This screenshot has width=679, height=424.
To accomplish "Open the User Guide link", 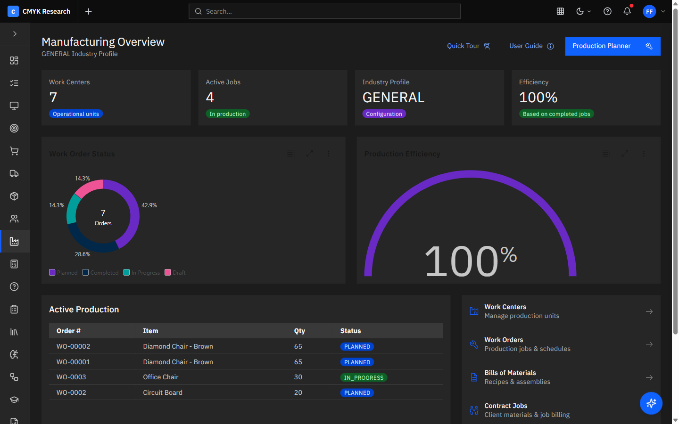I will [531, 46].
